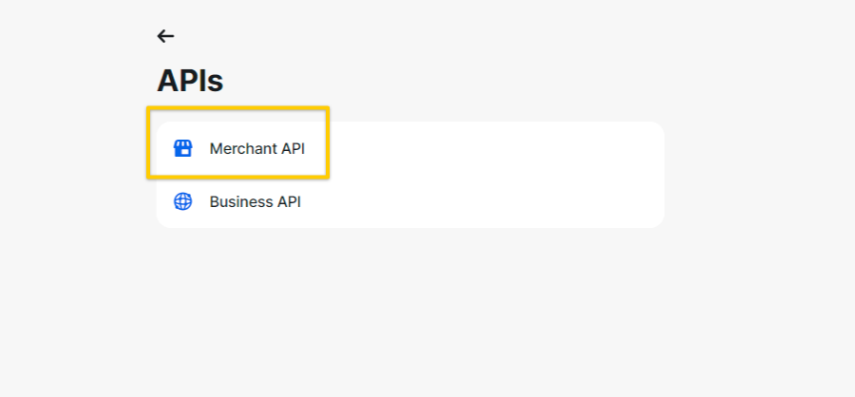Click the back arrow icon
The width and height of the screenshot is (855, 397).
165,36
